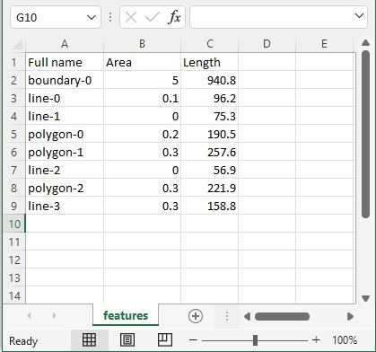Click the 'Full name' header cell
This screenshot has height=352, width=376.
[x=65, y=62]
